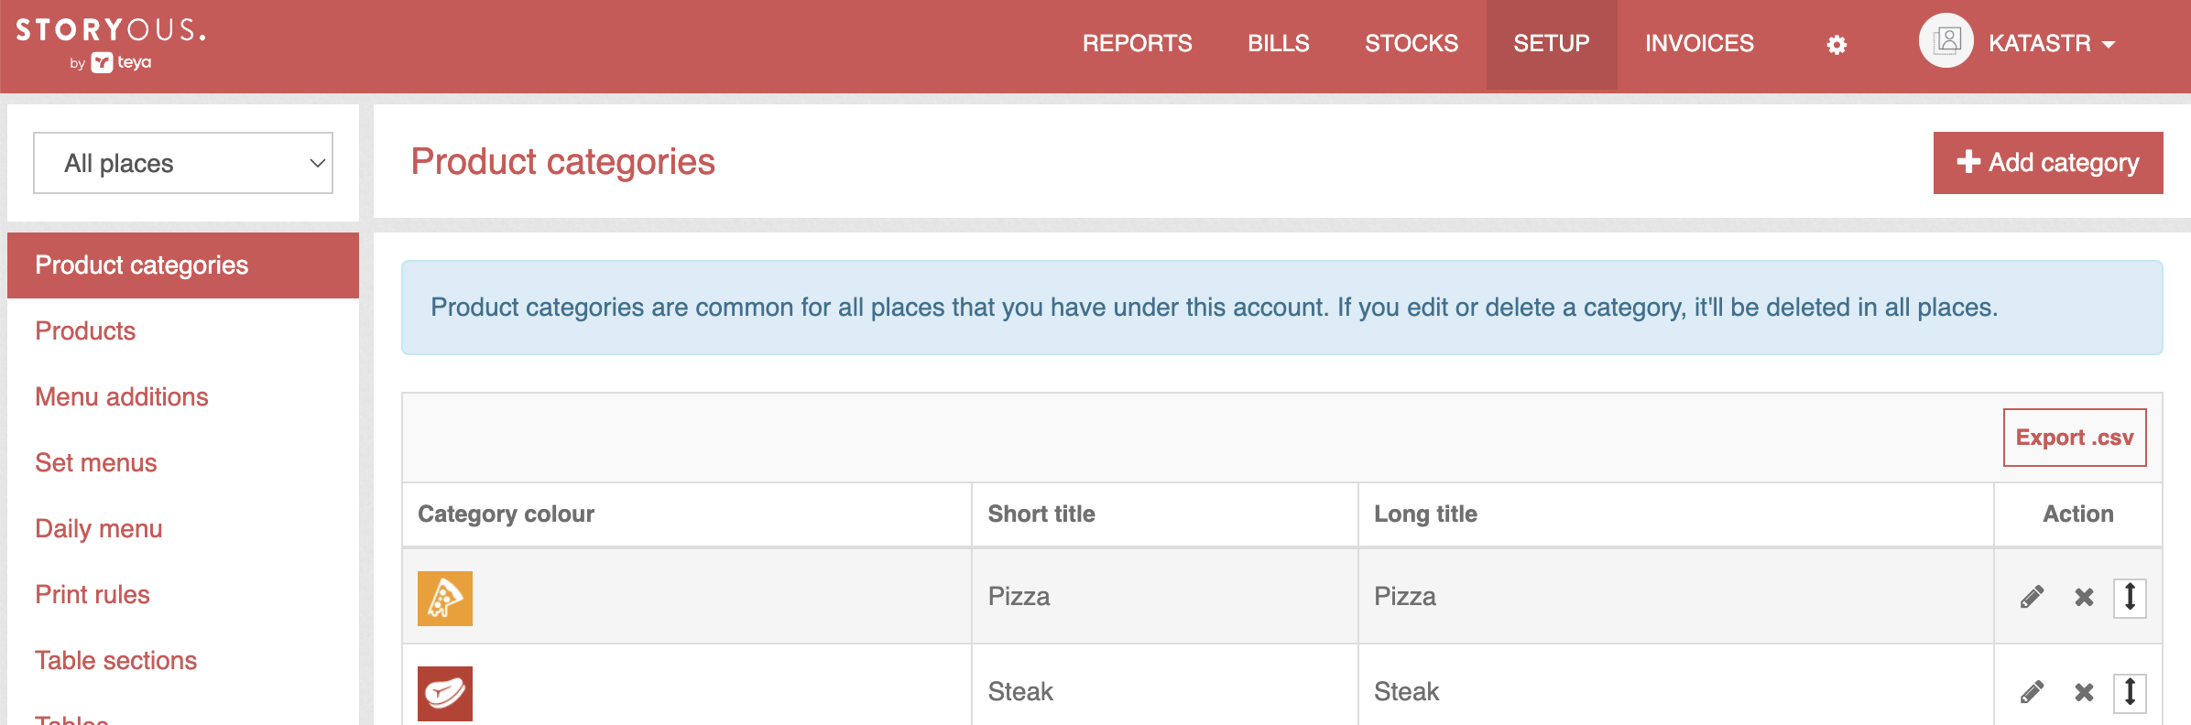
Task: Select the red Steak category colour swatch
Action: click(445, 694)
